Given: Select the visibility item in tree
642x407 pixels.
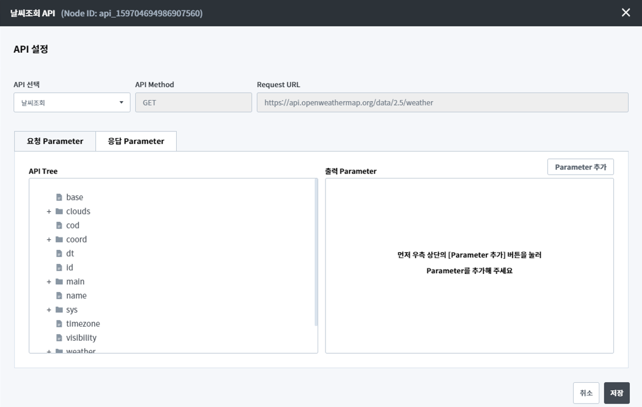Looking at the screenshot, I should [x=81, y=338].
